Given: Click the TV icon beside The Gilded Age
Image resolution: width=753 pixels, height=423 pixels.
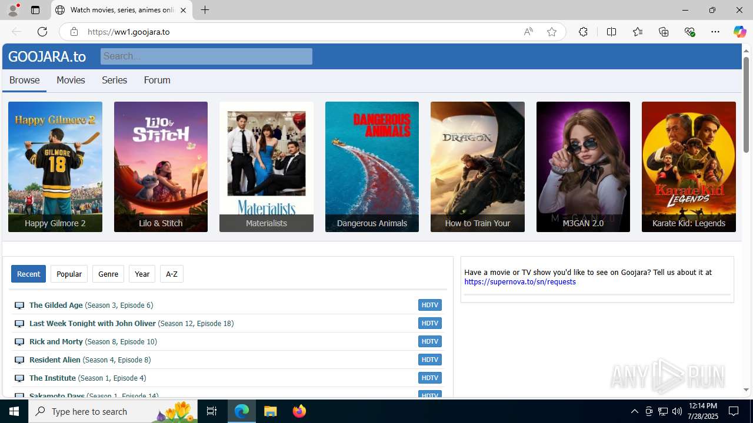Looking at the screenshot, I should pyautogui.click(x=19, y=305).
